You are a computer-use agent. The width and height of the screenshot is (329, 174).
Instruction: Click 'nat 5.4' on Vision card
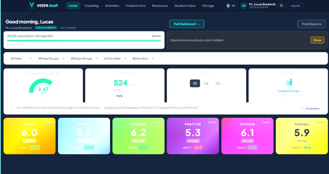click(23, 147)
